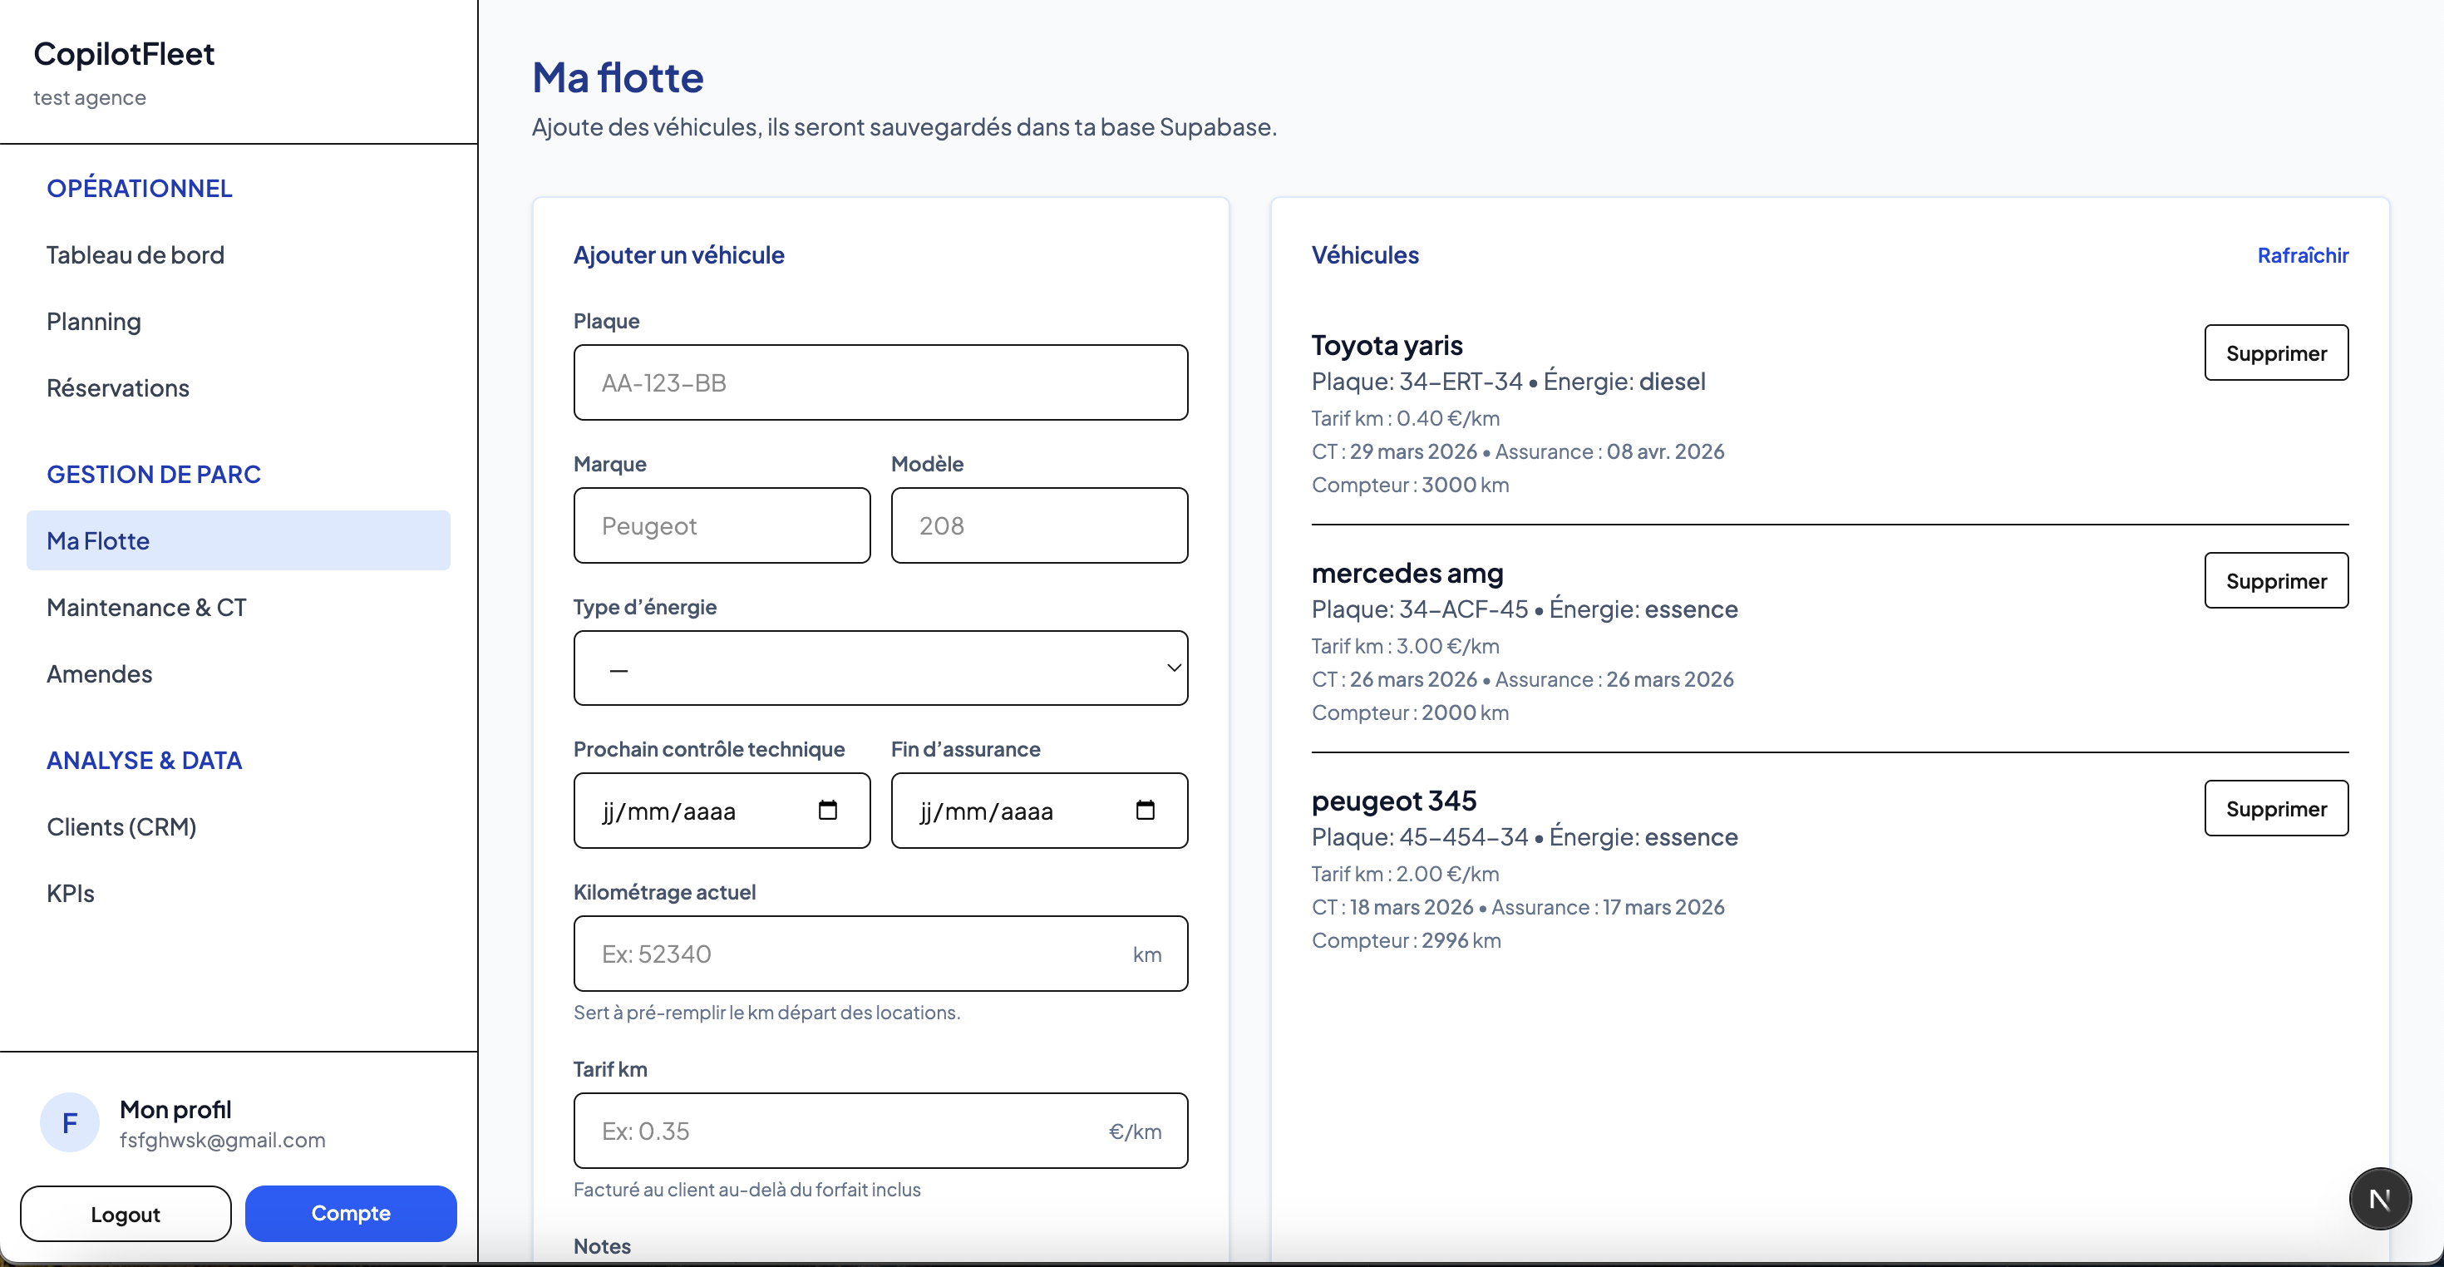Open the calendar for Prochain contrôle technique

click(827, 811)
